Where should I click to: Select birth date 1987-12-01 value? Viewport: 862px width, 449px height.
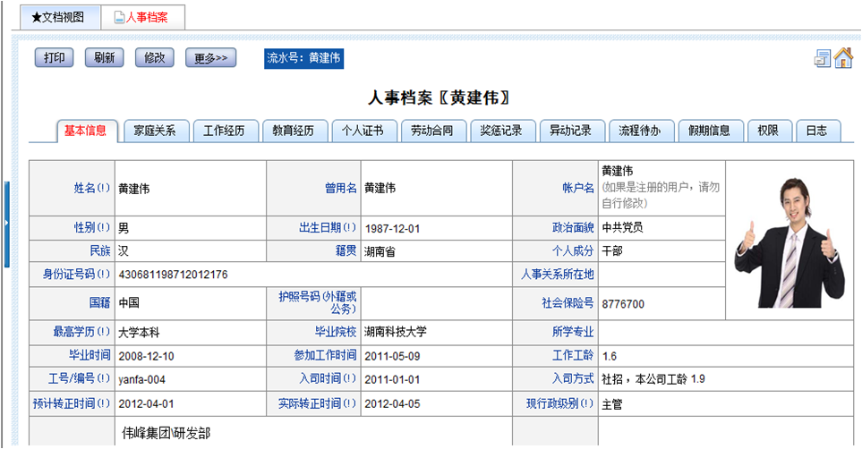tap(392, 229)
